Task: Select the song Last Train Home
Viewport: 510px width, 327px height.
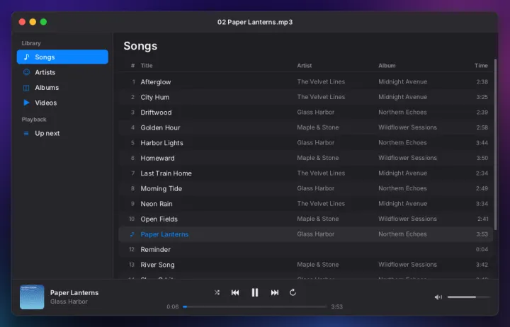Action: click(166, 173)
